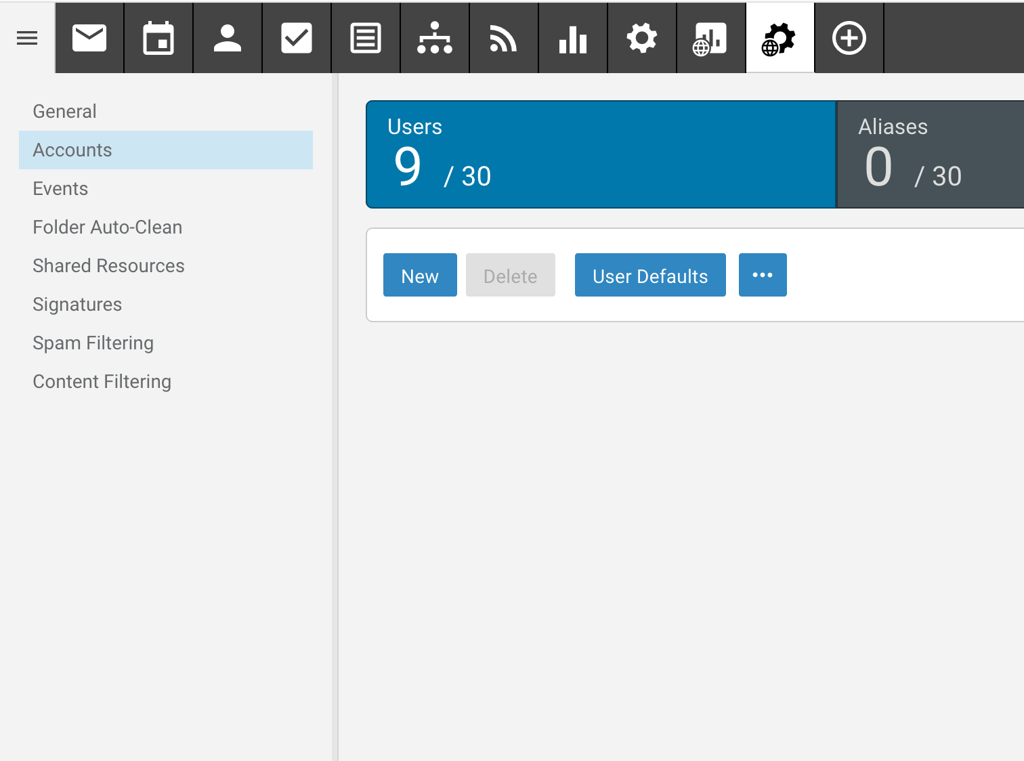
Task: Open the organization hierarchy icon
Action: (435, 38)
